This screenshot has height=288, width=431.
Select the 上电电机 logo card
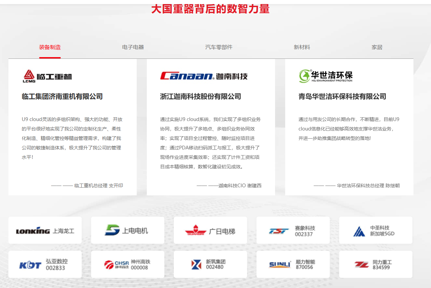128,231
